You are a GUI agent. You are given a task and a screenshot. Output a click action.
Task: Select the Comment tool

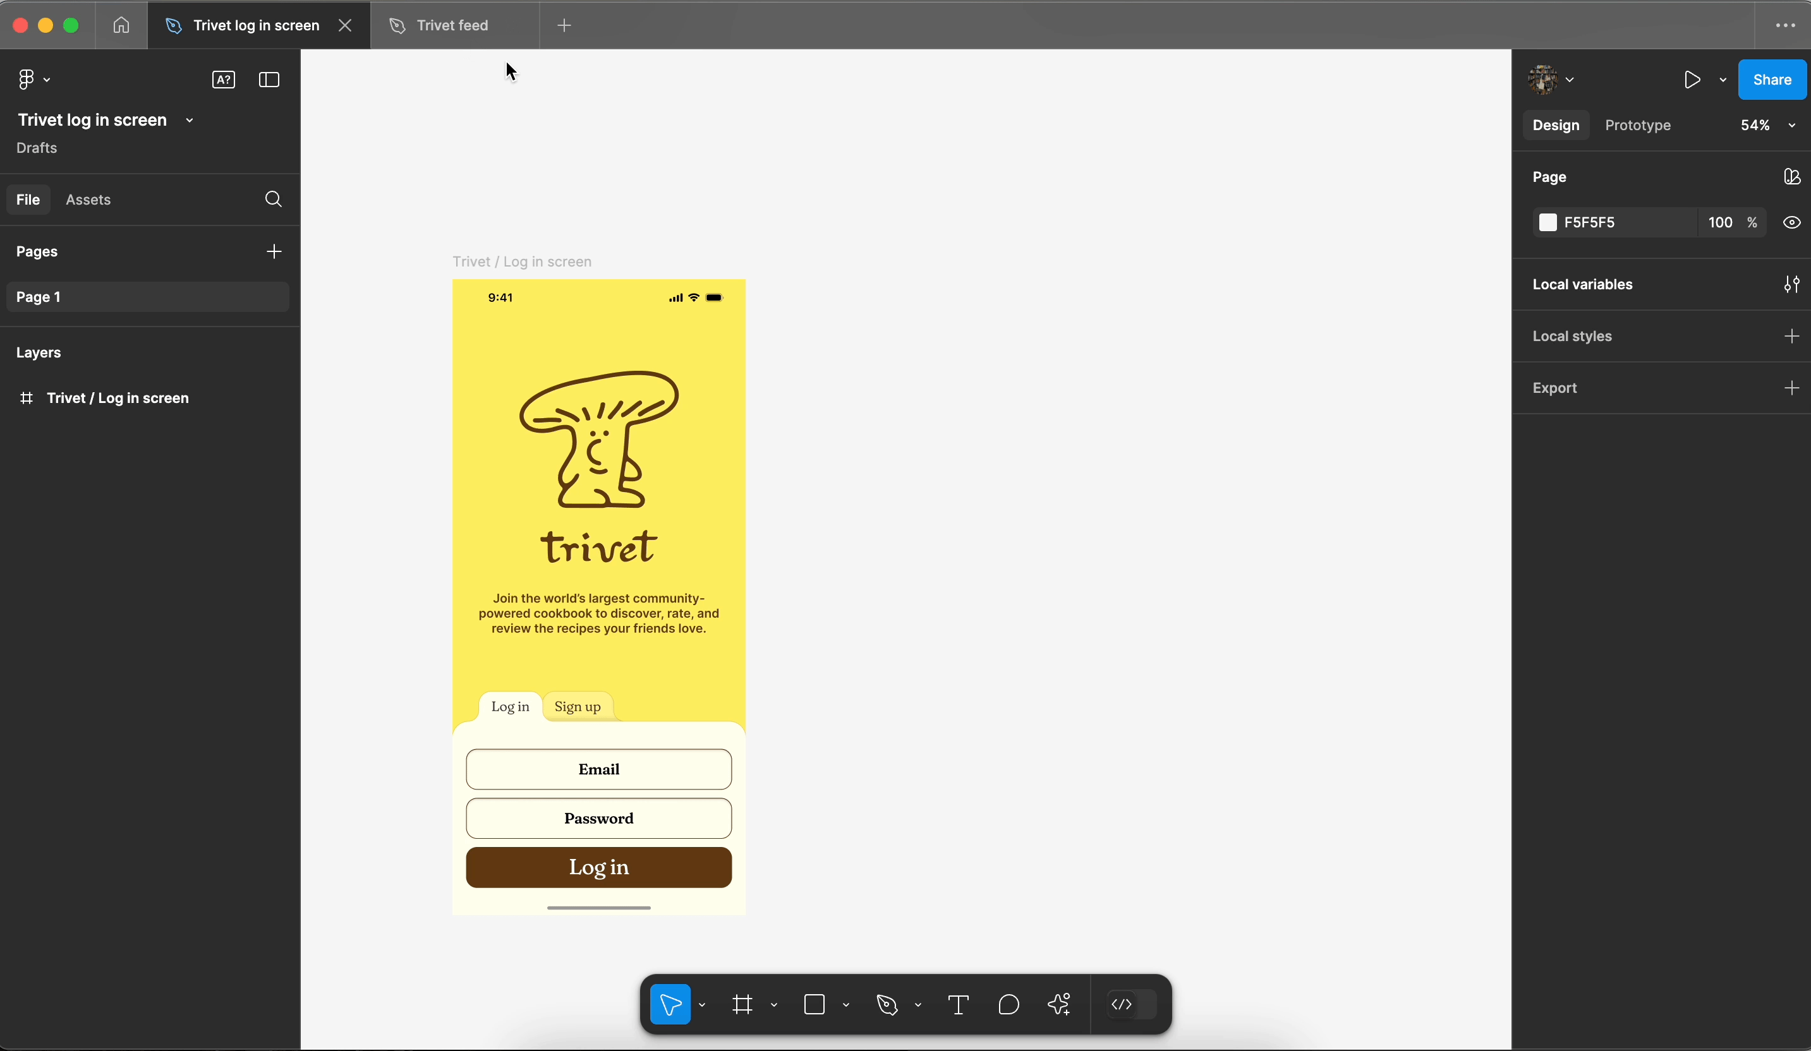pyautogui.click(x=1008, y=1004)
